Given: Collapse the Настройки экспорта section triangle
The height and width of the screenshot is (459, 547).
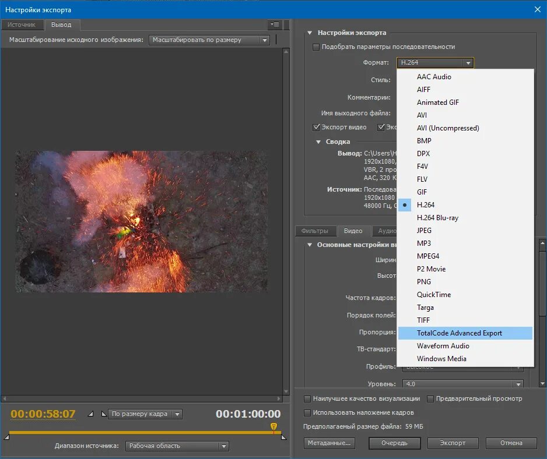Looking at the screenshot, I should pos(309,33).
